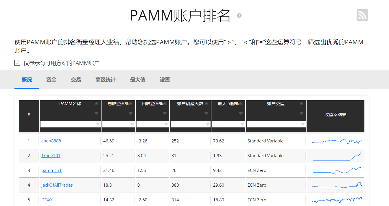View Trade101 return rate chart
This screenshot has height=206, width=389.
point(337,156)
